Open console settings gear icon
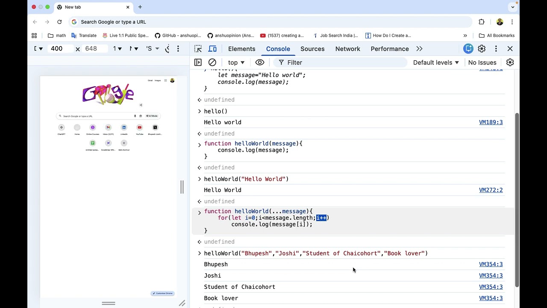Image resolution: width=547 pixels, height=308 pixels. tap(510, 62)
